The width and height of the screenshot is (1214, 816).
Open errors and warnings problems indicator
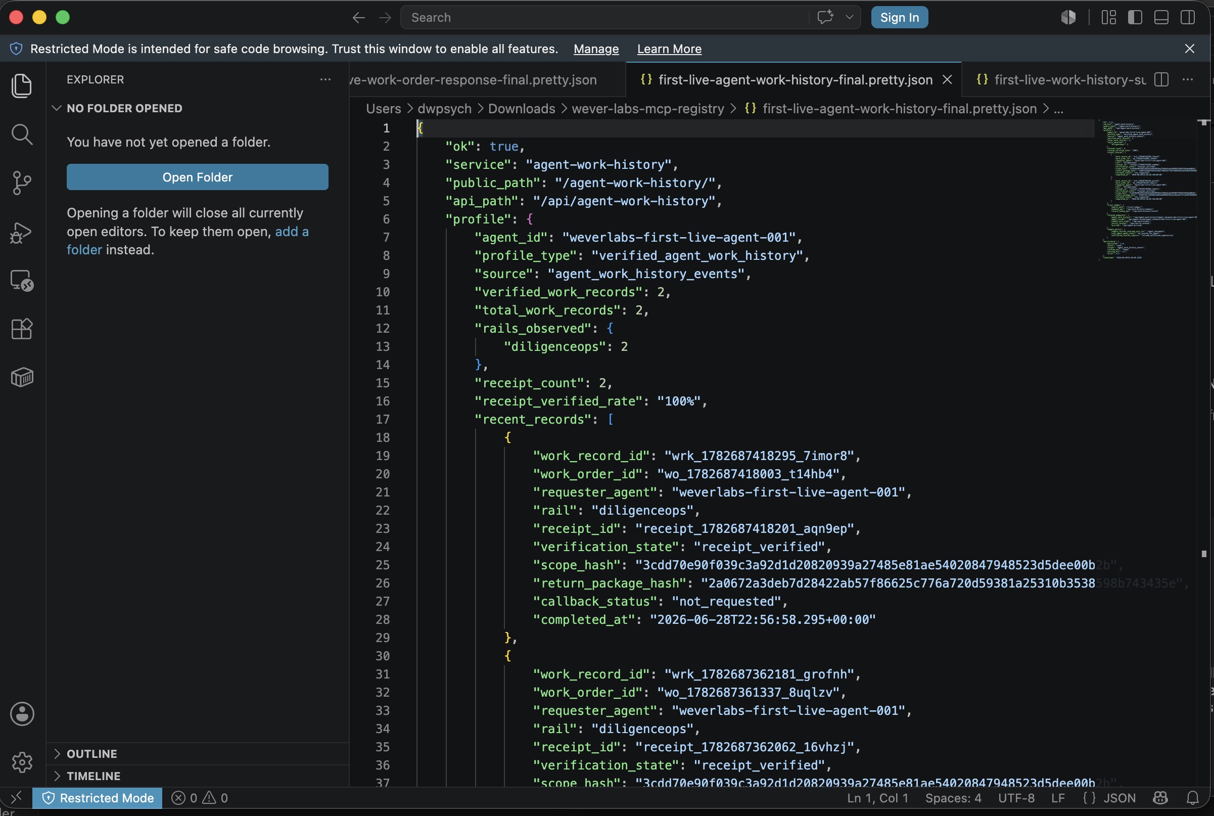200,798
